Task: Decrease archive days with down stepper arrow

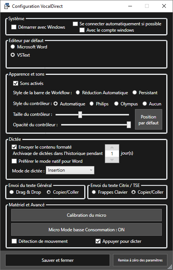Action: (112, 160)
